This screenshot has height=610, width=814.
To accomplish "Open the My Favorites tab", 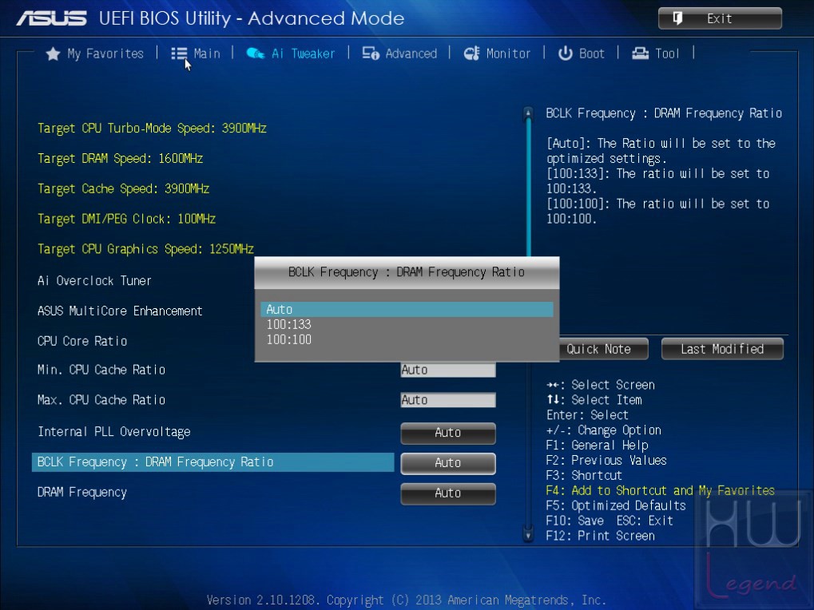I will (94, 53).
